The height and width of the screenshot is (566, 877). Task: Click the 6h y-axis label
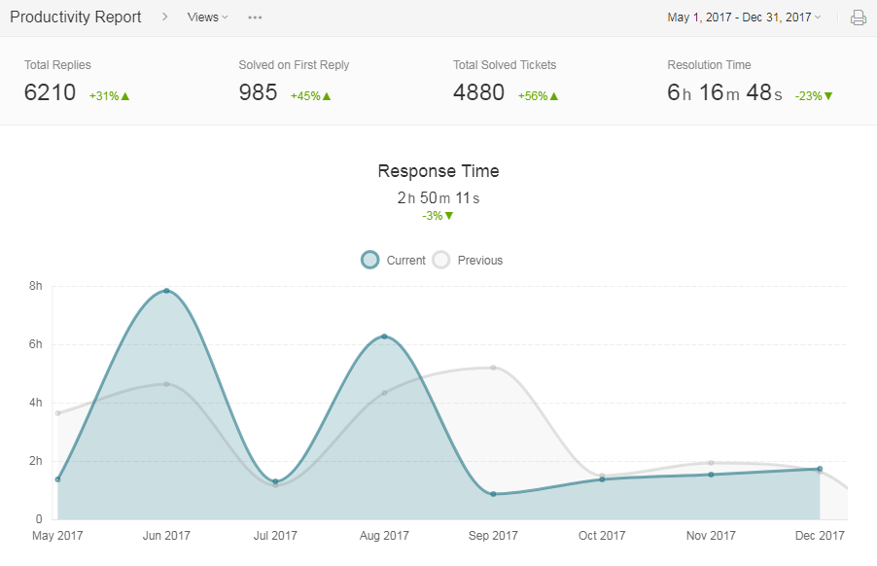[35, 344]
